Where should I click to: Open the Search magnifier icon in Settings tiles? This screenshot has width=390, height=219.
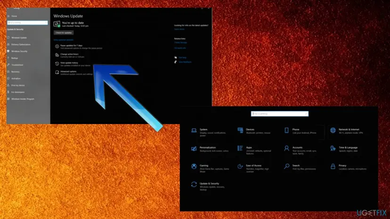pyautogui.click(x=286, y=166)
